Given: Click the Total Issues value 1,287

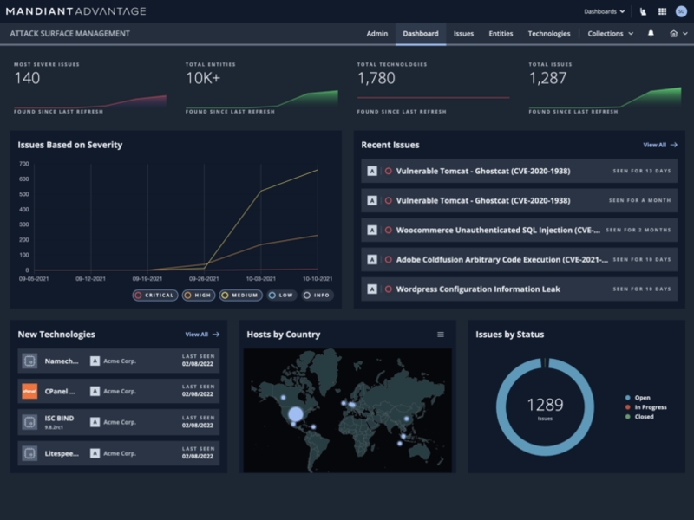Looking at the screenshot, I should click(547, 78).
